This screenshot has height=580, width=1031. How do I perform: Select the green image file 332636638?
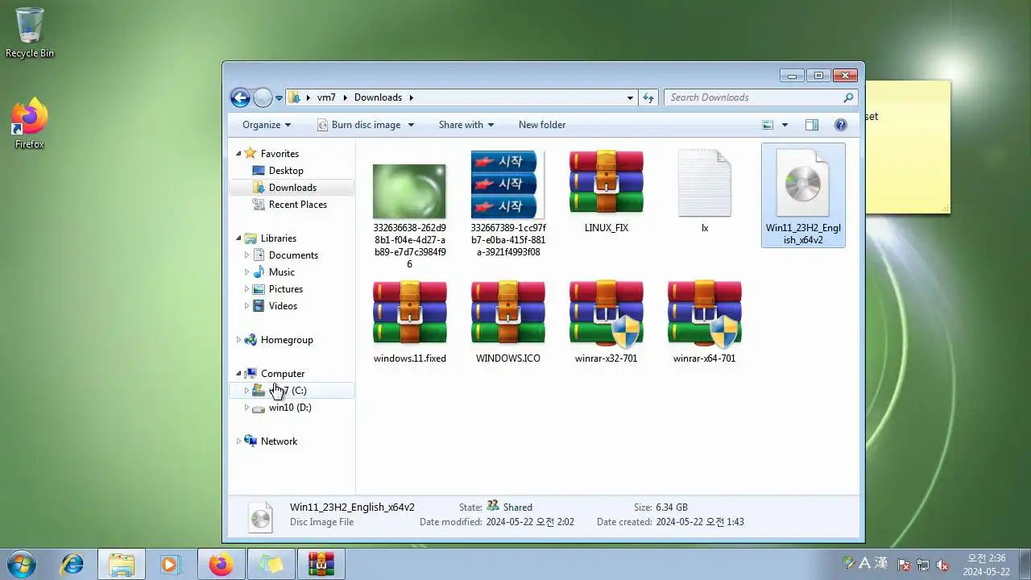[409, 209]
